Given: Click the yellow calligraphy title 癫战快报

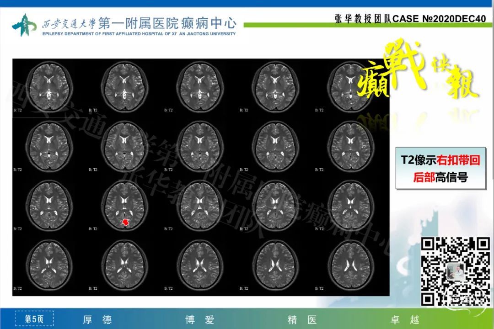Looking at the screenshot, I should [x=419, y=69].
